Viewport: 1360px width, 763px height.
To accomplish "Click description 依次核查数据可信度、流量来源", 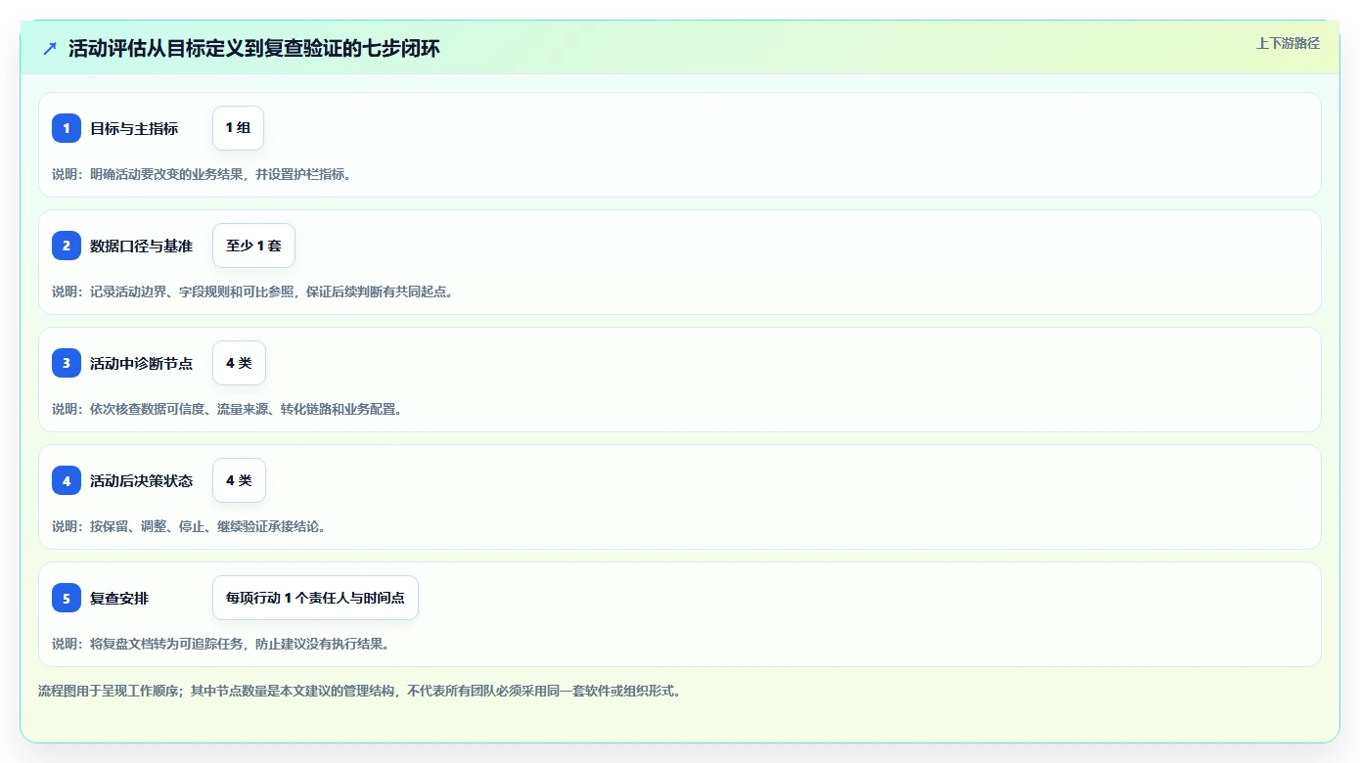I will 227,409.
